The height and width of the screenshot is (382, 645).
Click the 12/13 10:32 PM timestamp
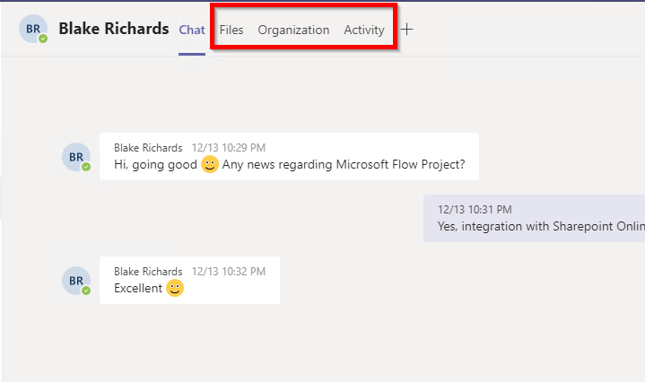228,271
